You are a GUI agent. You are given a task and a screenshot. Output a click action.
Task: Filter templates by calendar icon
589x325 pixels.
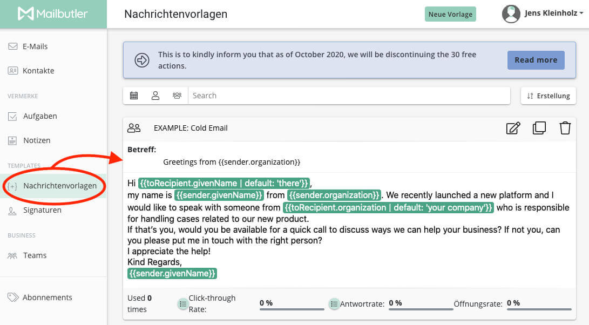tap(134, 96)
